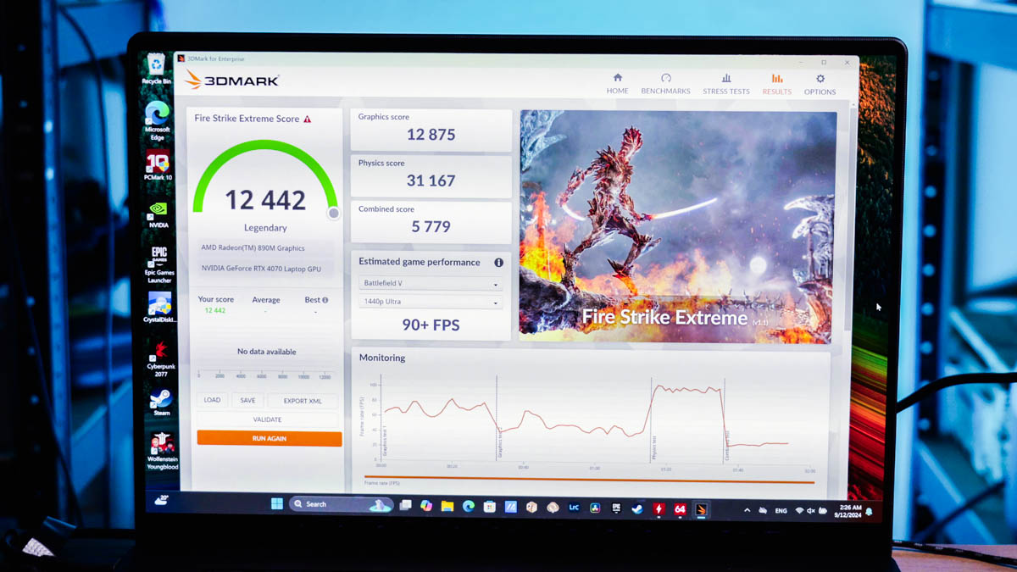Click the CrystalDiskMark desktop icon
Screen dimensions: 1017x572
(159, 308)
